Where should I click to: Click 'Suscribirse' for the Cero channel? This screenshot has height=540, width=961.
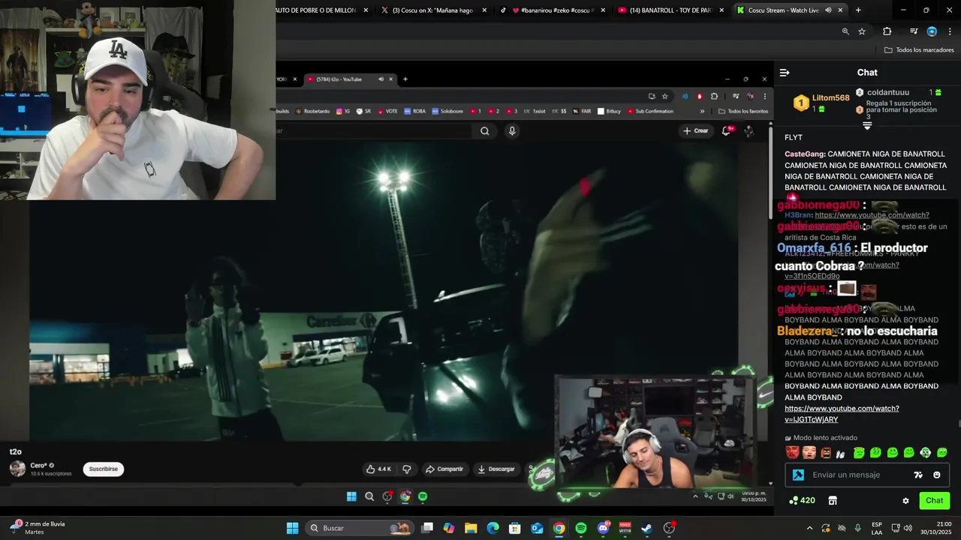[103, 469]
